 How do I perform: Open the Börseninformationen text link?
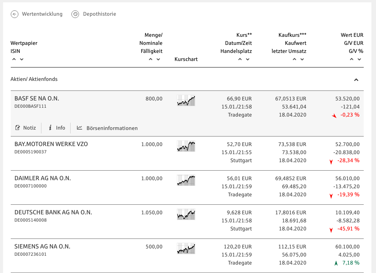click(x=112, y=128)
